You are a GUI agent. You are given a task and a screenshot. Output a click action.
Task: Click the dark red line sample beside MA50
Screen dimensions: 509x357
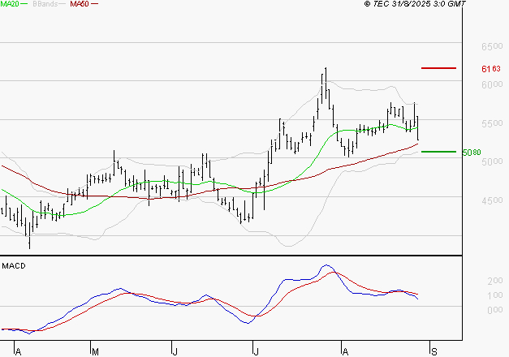(x=94, y=4)
